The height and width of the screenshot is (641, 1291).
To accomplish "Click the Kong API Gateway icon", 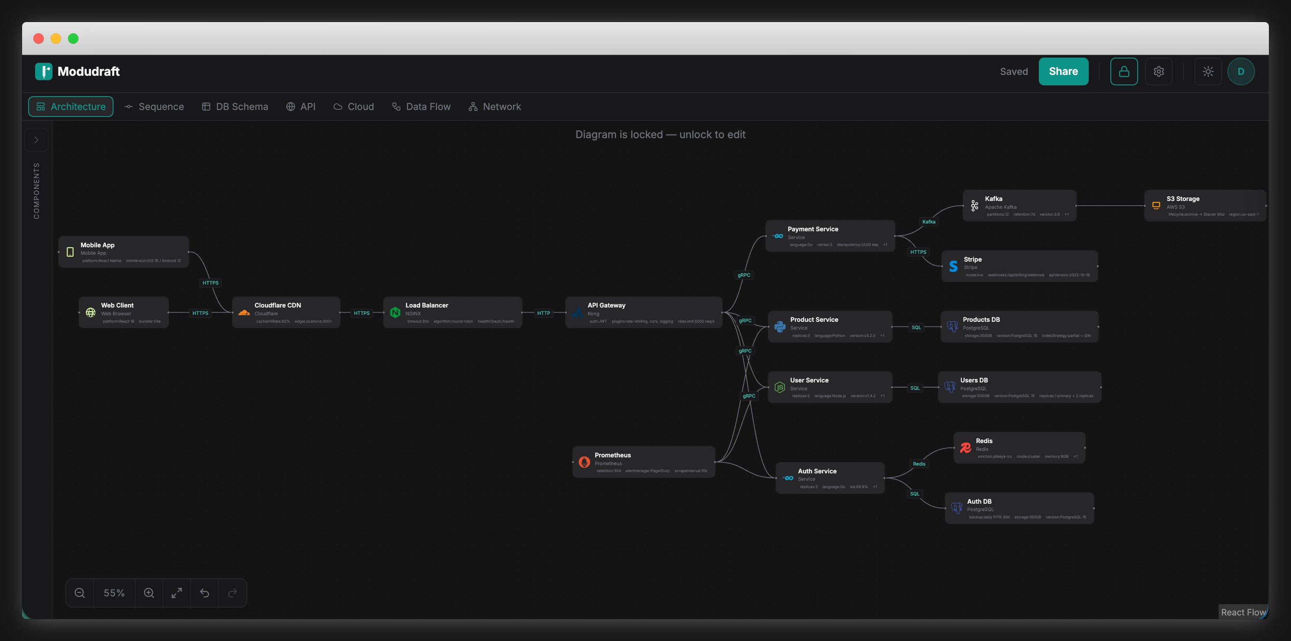I will click(577, 312).
